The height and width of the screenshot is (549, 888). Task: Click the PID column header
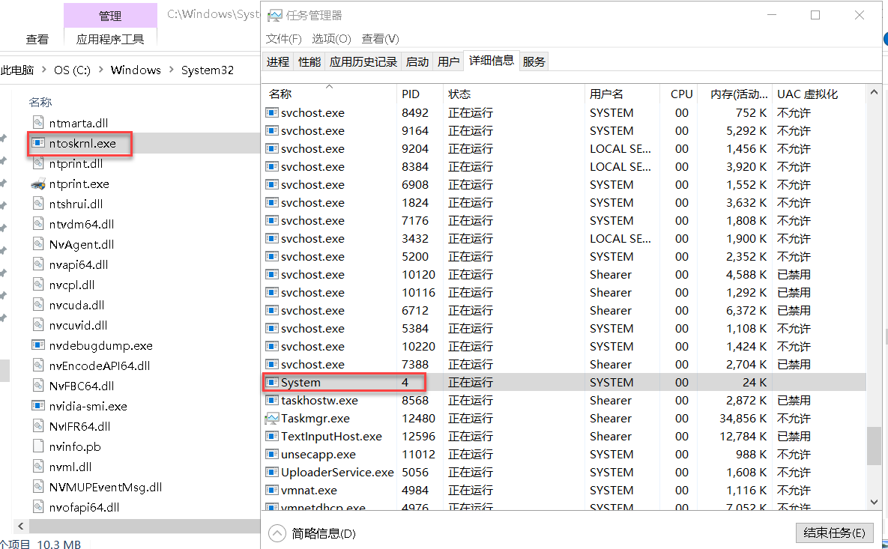[x=408, y=94]
